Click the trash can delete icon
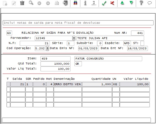 point(22,3)
